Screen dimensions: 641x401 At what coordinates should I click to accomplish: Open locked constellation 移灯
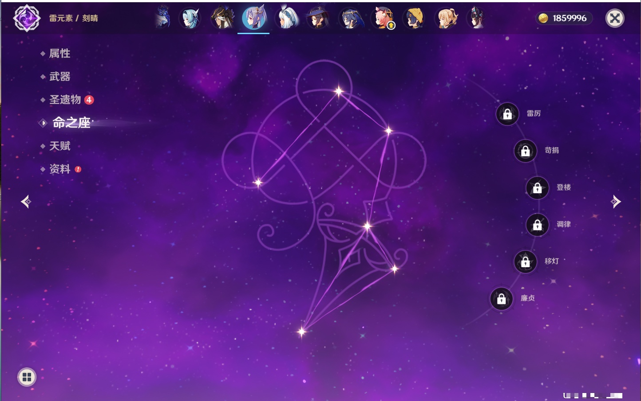[525, 262]
